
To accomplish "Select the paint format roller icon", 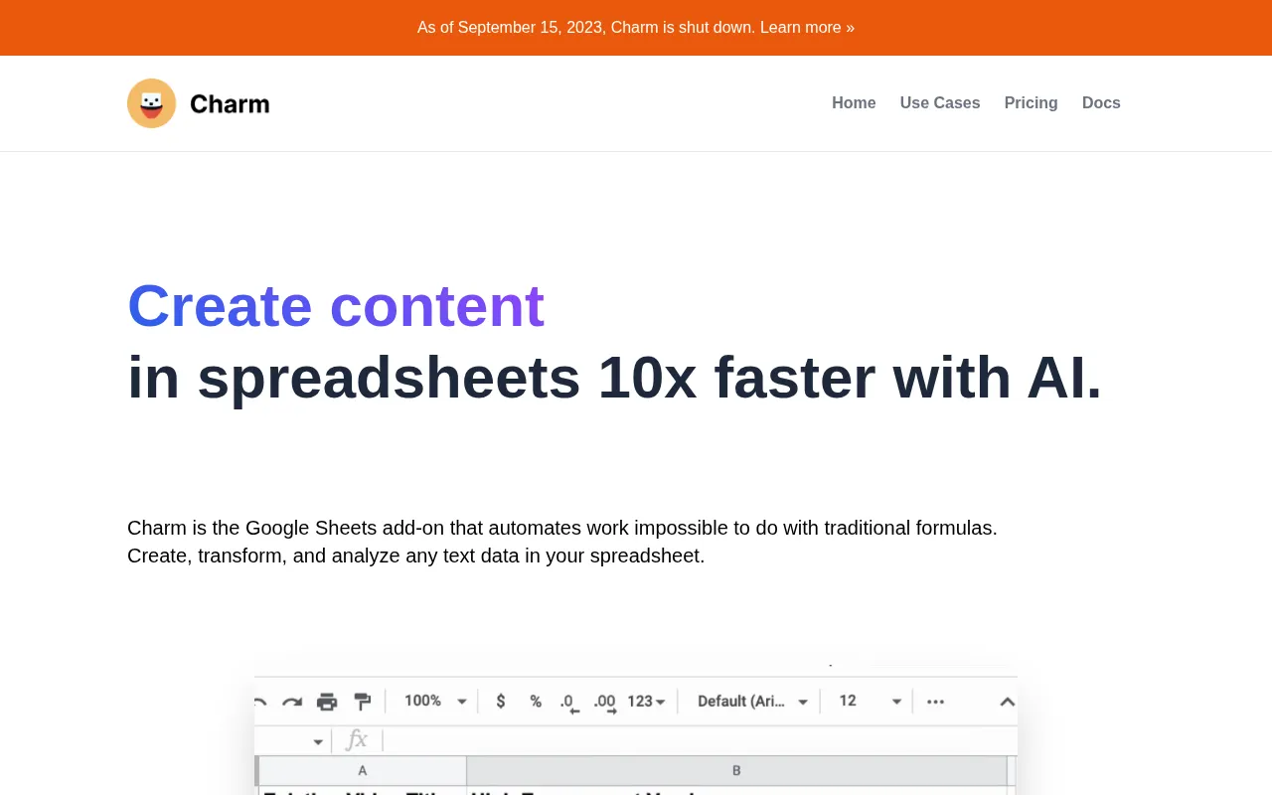I will [x=362, y=702].
